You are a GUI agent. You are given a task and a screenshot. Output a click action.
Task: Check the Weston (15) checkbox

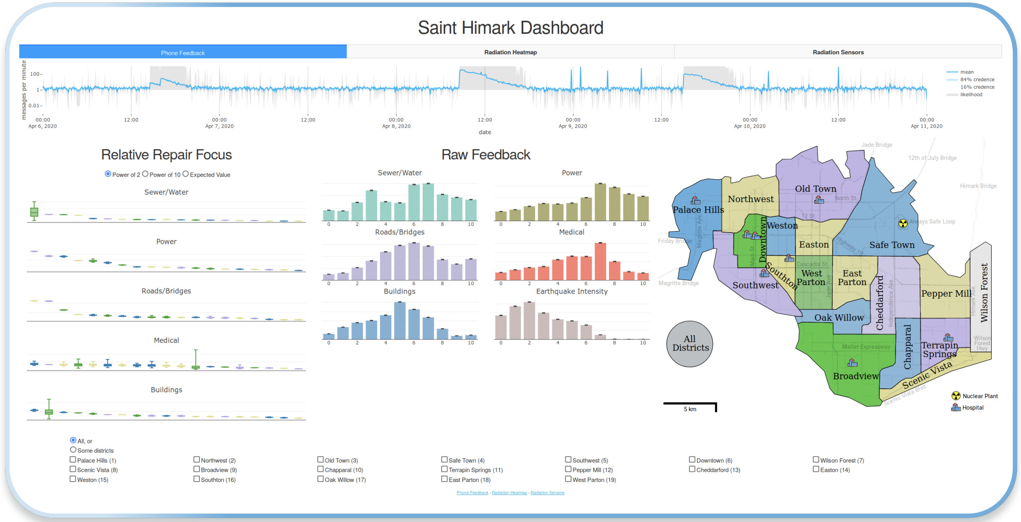73,479
